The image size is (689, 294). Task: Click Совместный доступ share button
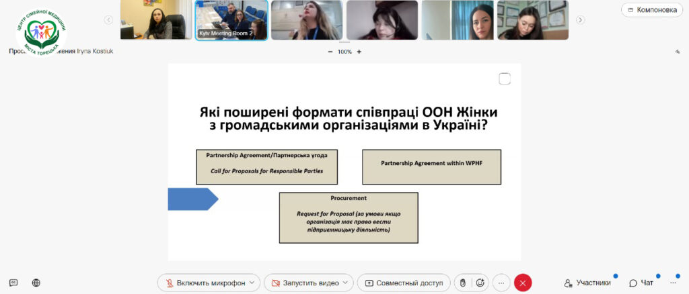[404, 283]
